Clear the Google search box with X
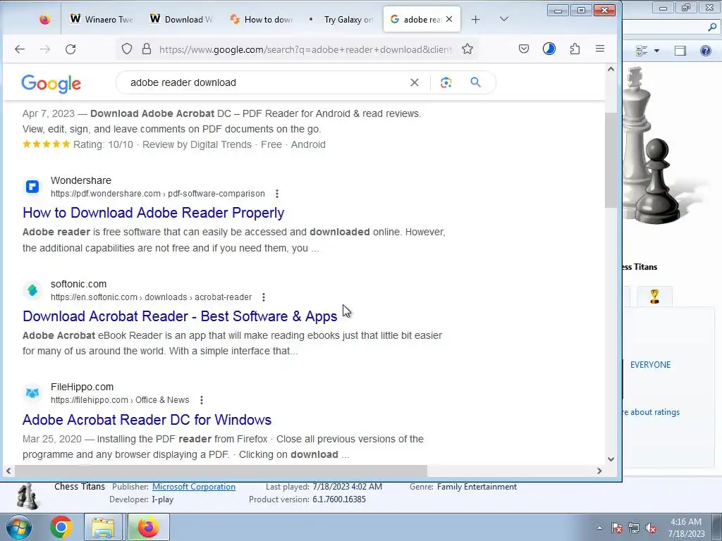Screen dimensions: 722x541 (415, 82)
